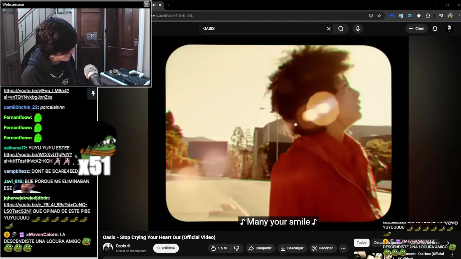Viewport: 461px width, 259px height.
Task: Clip the video with Recortar
Action: (x=322, y=248)
